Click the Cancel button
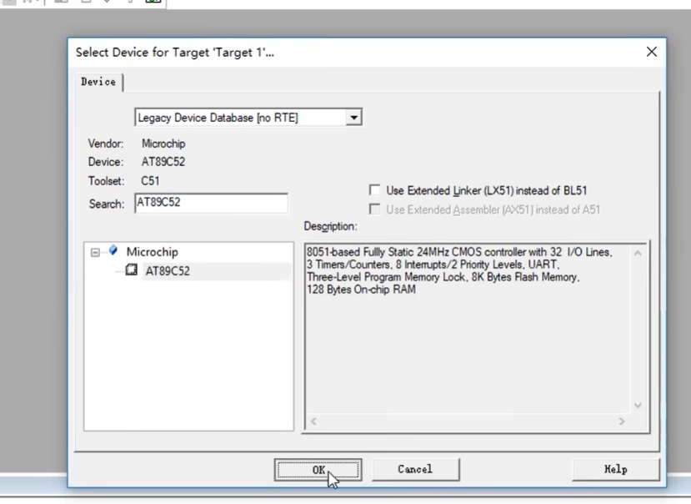 (415, 470)
